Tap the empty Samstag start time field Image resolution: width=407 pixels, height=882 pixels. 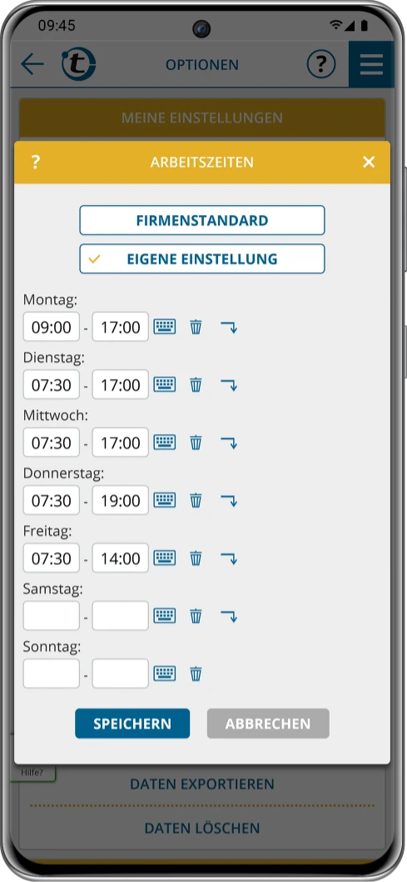[x=51, y=615]
